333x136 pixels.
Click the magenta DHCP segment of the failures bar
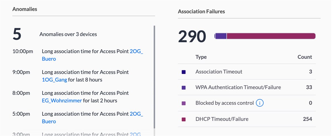click(x=271, y=36)
